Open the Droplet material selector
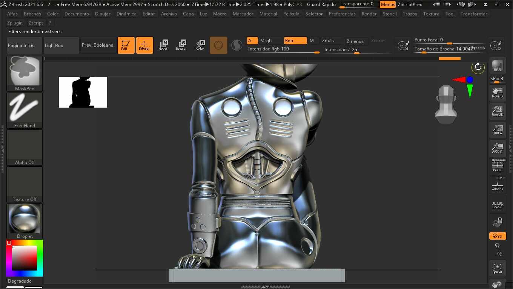The width and height of the screenshot is (513, 289). pos(25,221)
